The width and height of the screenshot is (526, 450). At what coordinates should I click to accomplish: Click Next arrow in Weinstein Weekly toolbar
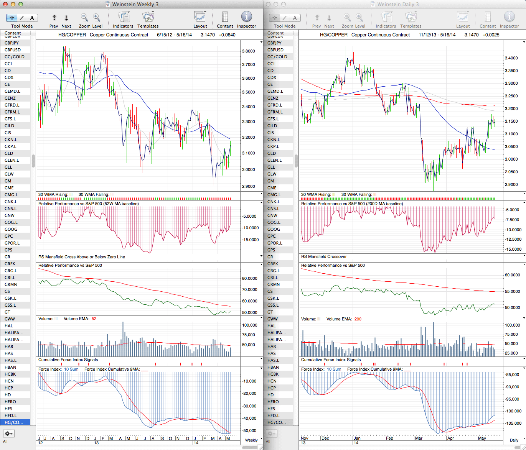tap(66, 18)
